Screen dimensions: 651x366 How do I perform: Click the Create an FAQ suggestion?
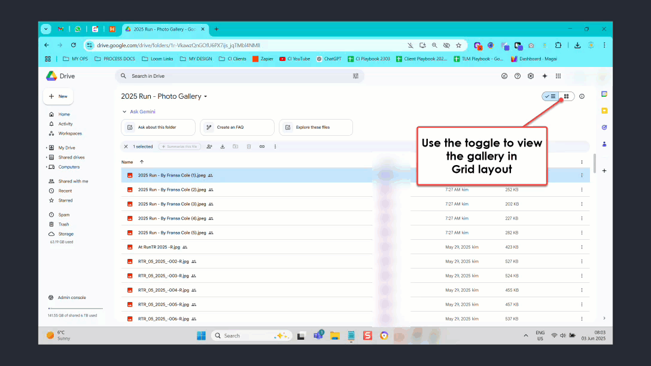(x=237, y=127)
